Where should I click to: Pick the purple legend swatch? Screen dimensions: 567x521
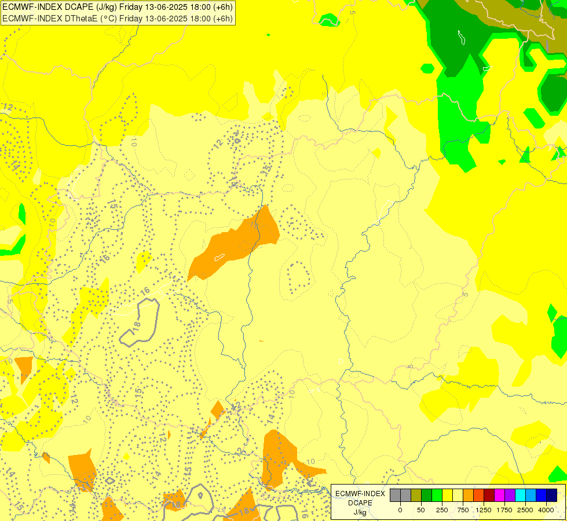click(x=510, y=495)
